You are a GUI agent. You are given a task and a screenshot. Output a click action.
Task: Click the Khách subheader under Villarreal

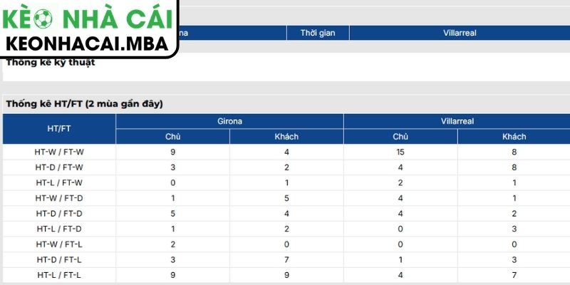tap(514, 136)
